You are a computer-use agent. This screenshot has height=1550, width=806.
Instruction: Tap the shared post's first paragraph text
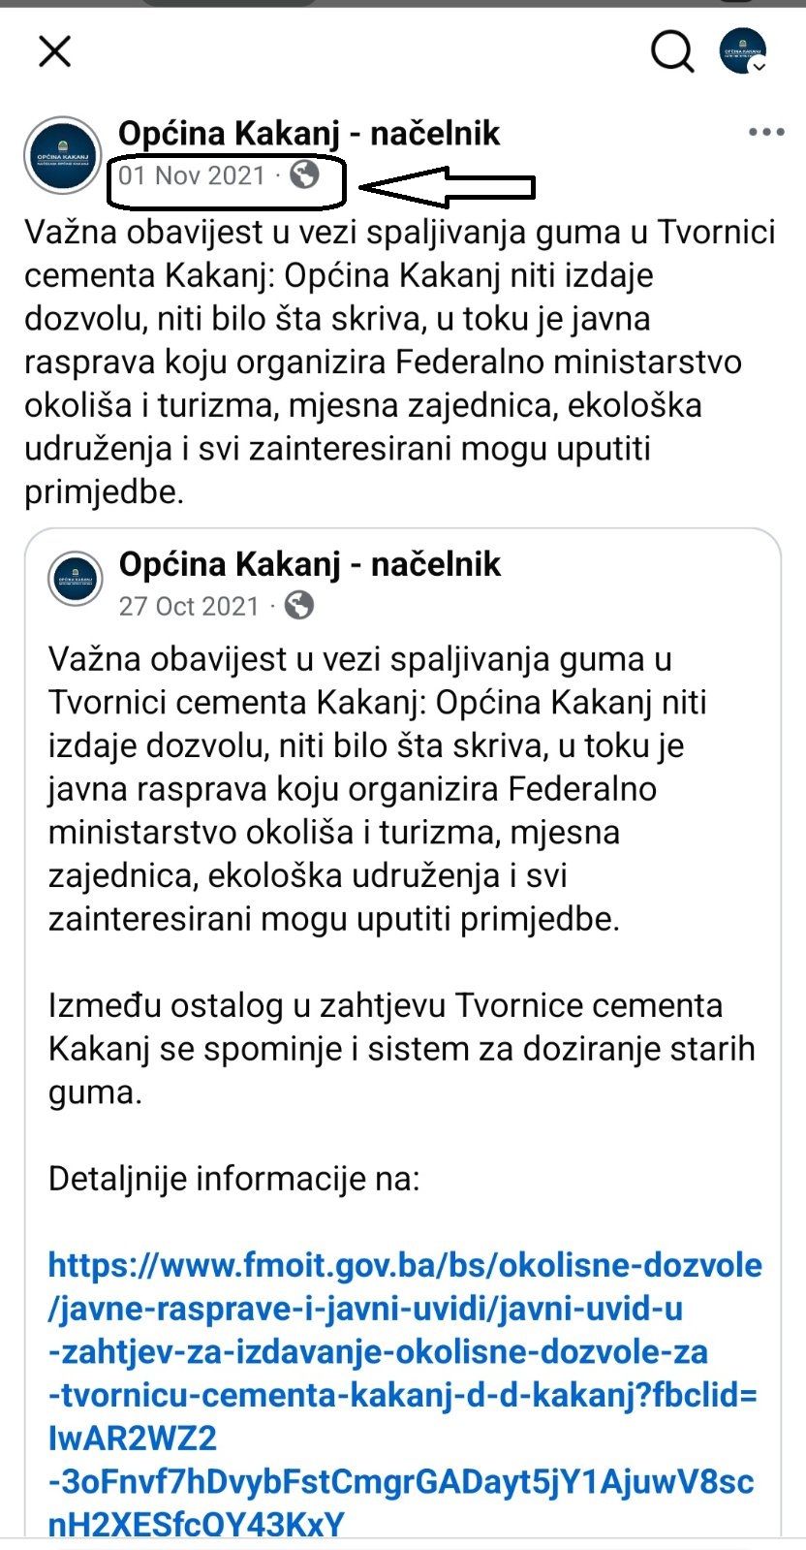click(x=378, y=788)
